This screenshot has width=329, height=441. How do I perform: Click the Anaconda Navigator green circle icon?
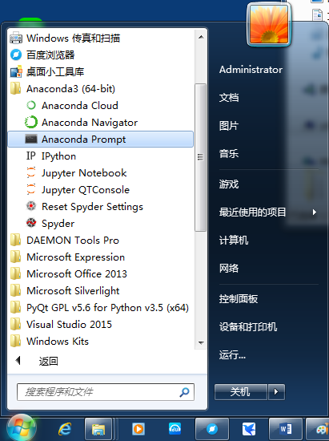point(31,123)
